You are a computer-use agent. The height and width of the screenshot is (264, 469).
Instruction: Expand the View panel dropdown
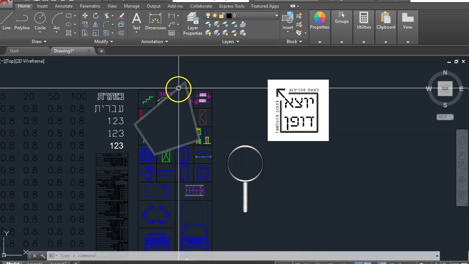click(x=408, y=42)
